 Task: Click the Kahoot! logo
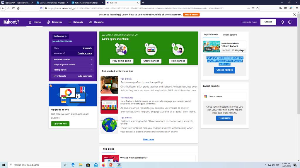point(11,22)
